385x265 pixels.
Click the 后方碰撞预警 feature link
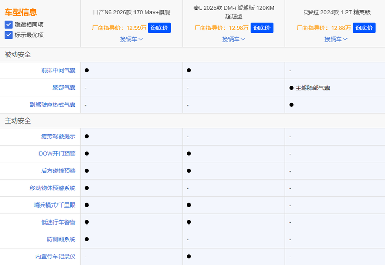(58, 171)
